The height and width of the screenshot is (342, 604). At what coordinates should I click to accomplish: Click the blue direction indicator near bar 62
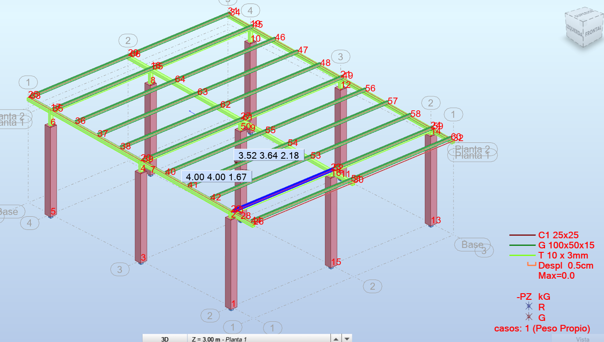point(191,113)
